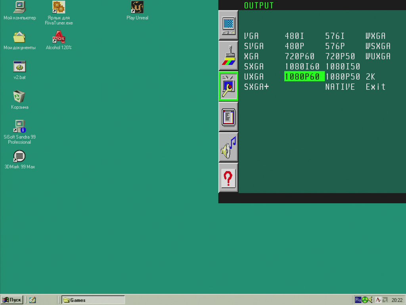Select the paintbrush color icon in OSD sidebar

(228, 56)
